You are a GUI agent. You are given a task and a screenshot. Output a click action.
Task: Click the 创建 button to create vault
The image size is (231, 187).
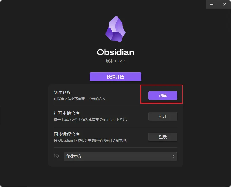[x=163, y=96]
